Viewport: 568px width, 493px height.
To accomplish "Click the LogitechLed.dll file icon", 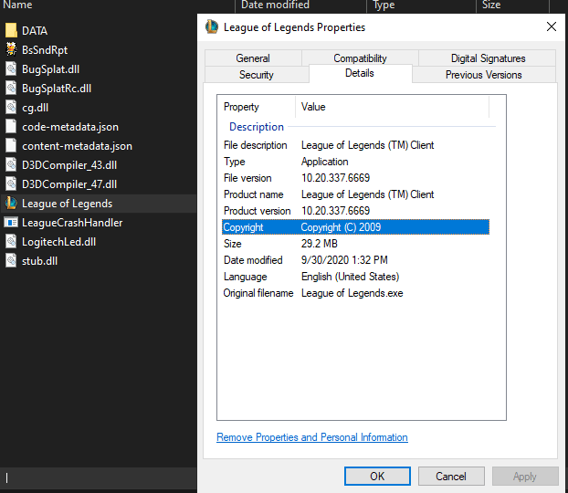I will [x=11, y=242].
